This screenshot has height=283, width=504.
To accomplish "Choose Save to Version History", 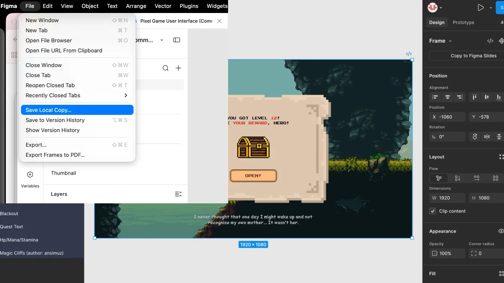I will (77, 120).
